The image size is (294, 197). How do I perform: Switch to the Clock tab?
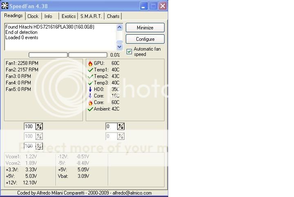pyautogui.click(x=33, y=16)
